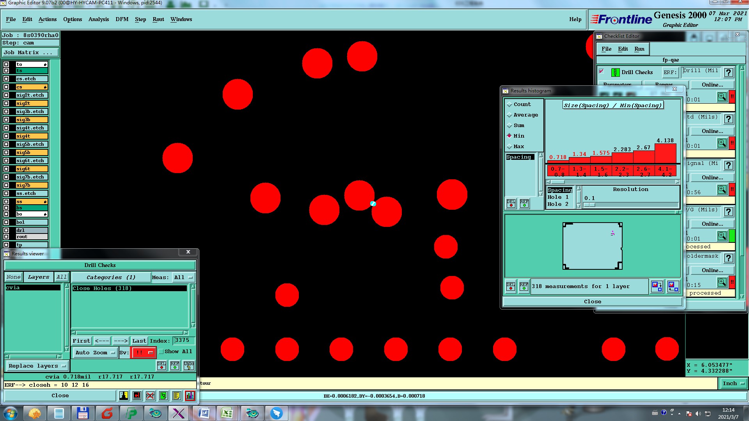The image size is (749, 421).
Task: Click the green numbered list icon
Action: click(x=163, y=396)
